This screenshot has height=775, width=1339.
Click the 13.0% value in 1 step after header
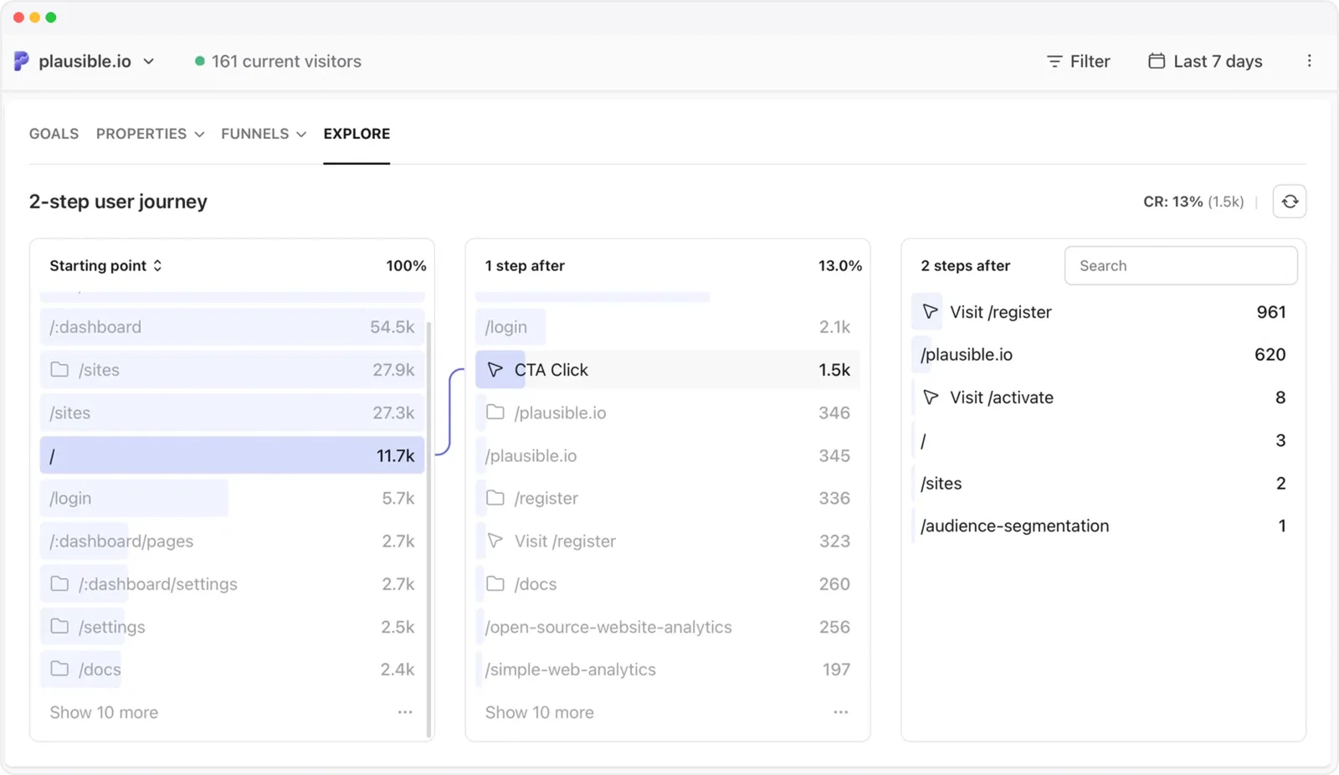(x=840, y=265)
